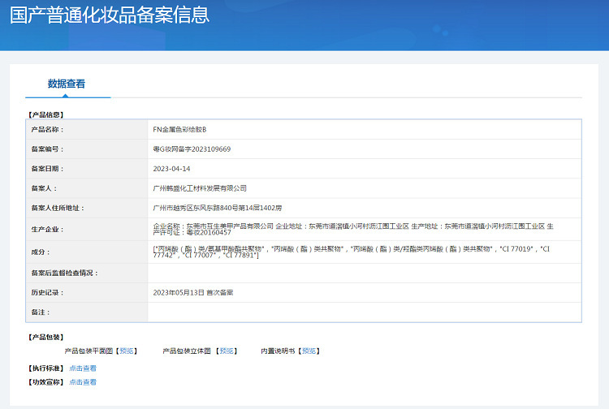Click the 备案编号 label
The width and height of the screenshot is (609, 409).
(47, 149)
